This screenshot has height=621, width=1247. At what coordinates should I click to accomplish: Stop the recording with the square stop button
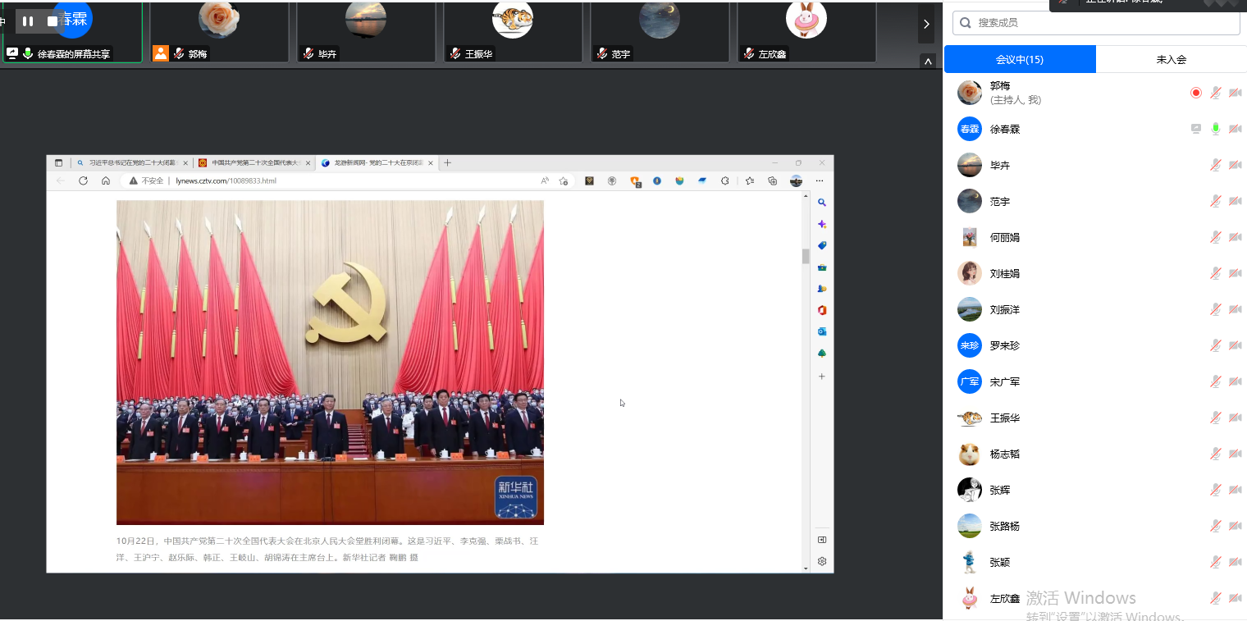point(53,21)
